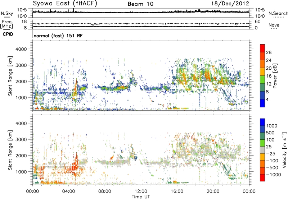Click the "25" label on the velocity colorbar
The image size is (288, 199).
269,147
